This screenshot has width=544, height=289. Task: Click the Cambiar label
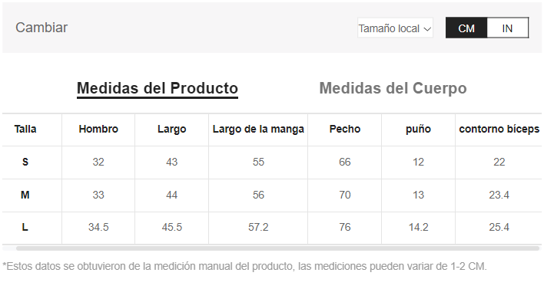click(41, 28)
